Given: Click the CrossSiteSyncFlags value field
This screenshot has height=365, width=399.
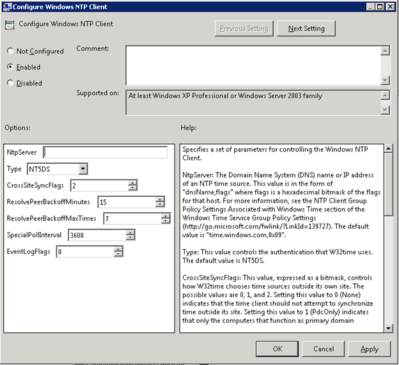Looking at the screenshot, I should (100, 185).
